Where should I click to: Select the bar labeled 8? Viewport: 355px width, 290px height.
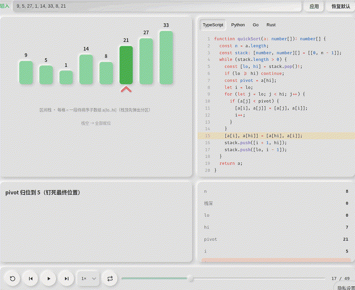click(x=106, y=73)
